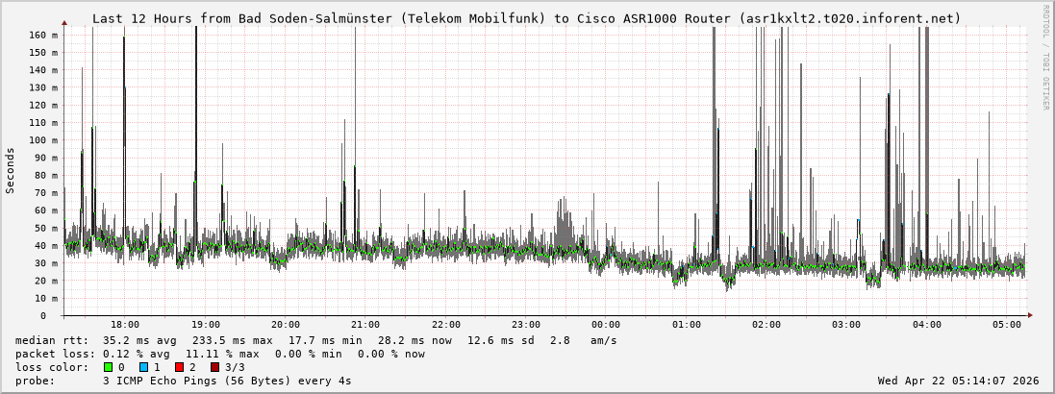Click the 00:00 midnight label on x-axis

pos(606,325)
